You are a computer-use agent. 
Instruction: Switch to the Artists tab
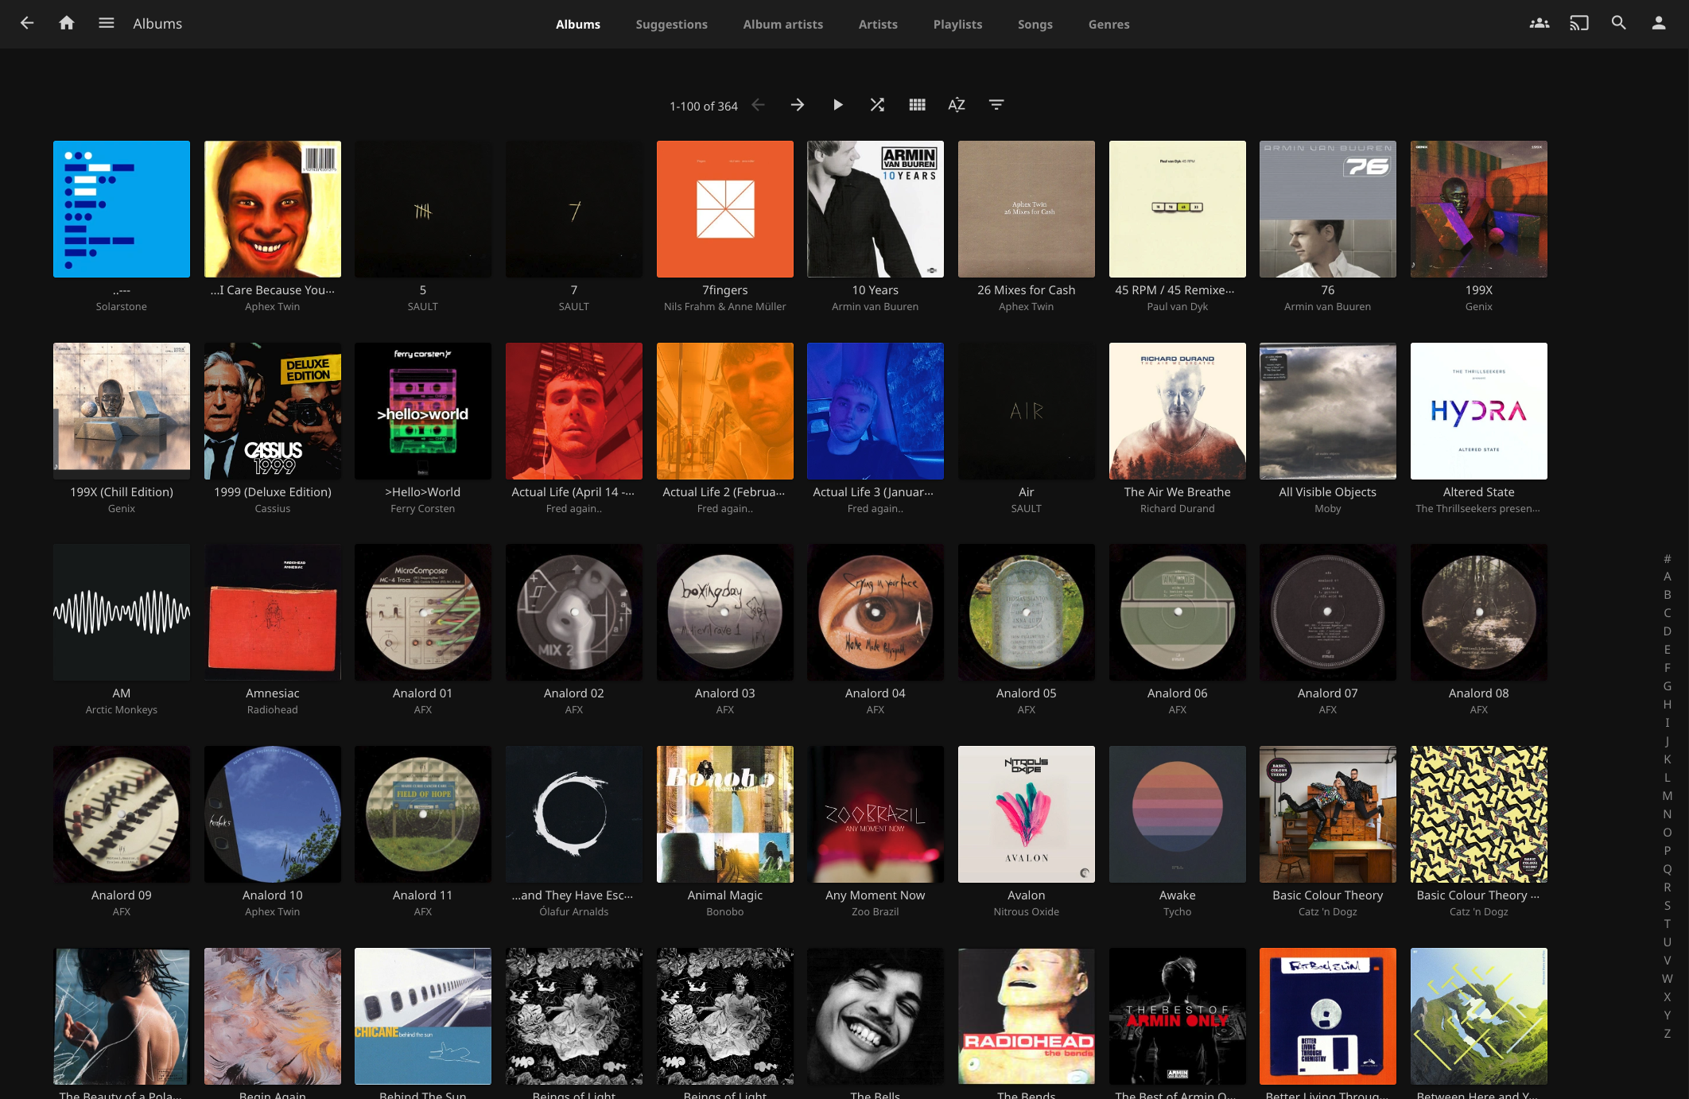[x=878, y=25]
